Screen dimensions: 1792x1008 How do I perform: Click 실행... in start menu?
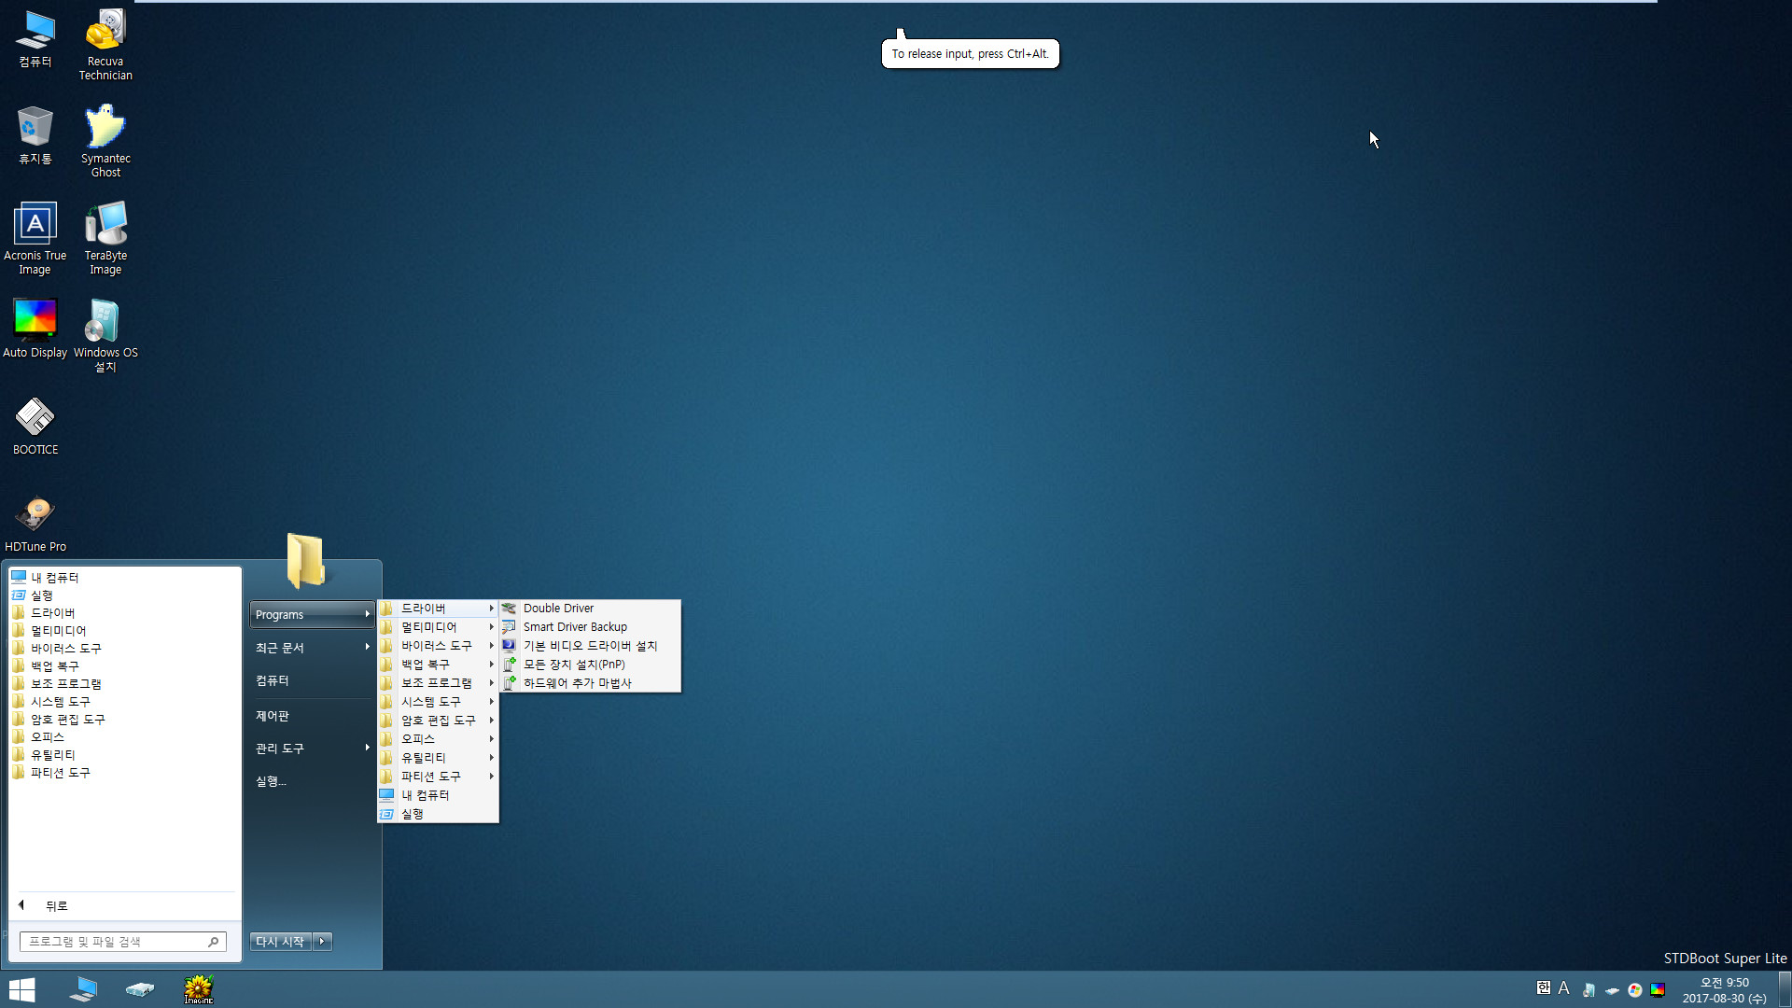click(312, 781)
